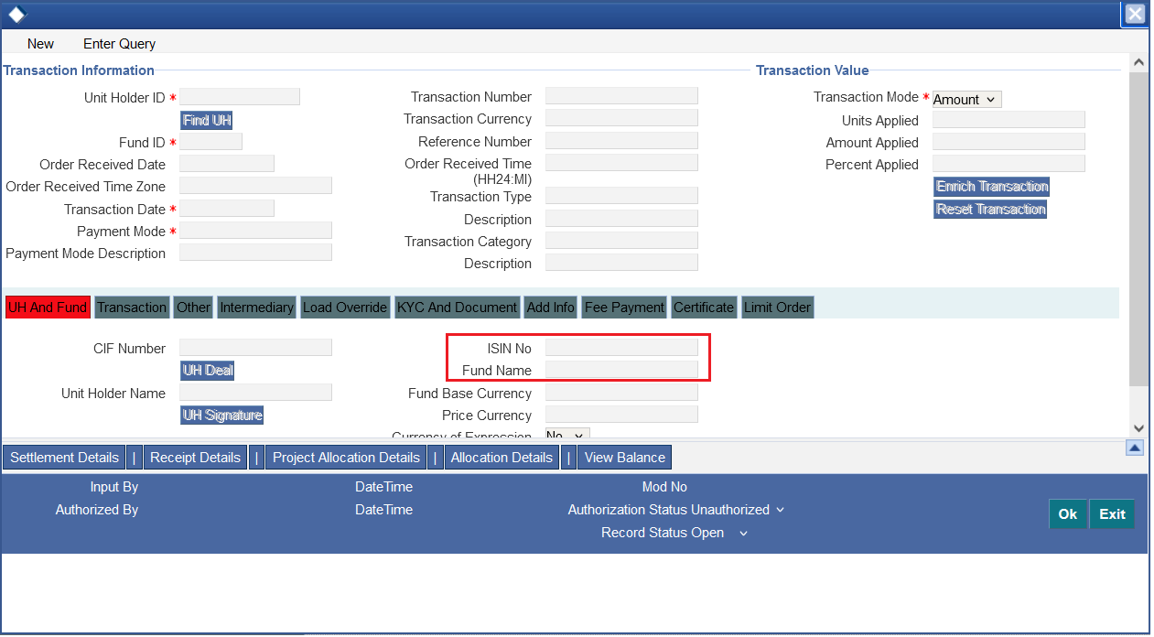The height and width of the screenshot is (637, 1154).
Task: Click the Percent Applied field
Action: pyautogui.click(x=1008, y=164)
